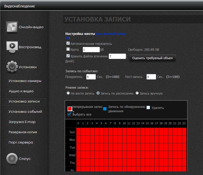The height and width of the screenshot is (175, 203).
Task: Toggle the Автоматическая перезапись checkbox
Action: pos(68,44)
